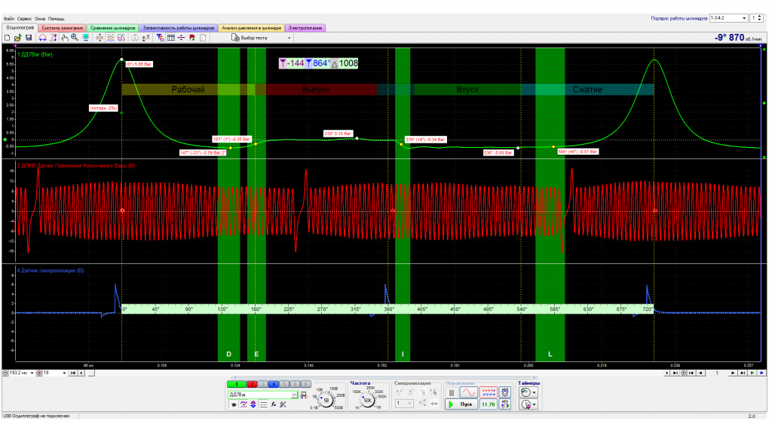
Task: Toggle channel 3 grey button
Action: coord(263,384)
